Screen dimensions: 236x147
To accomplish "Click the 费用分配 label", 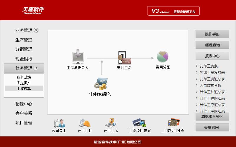I will point(163,67).
